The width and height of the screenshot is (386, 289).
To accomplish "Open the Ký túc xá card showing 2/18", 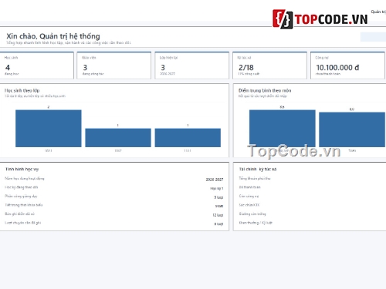I will [269, 66].
